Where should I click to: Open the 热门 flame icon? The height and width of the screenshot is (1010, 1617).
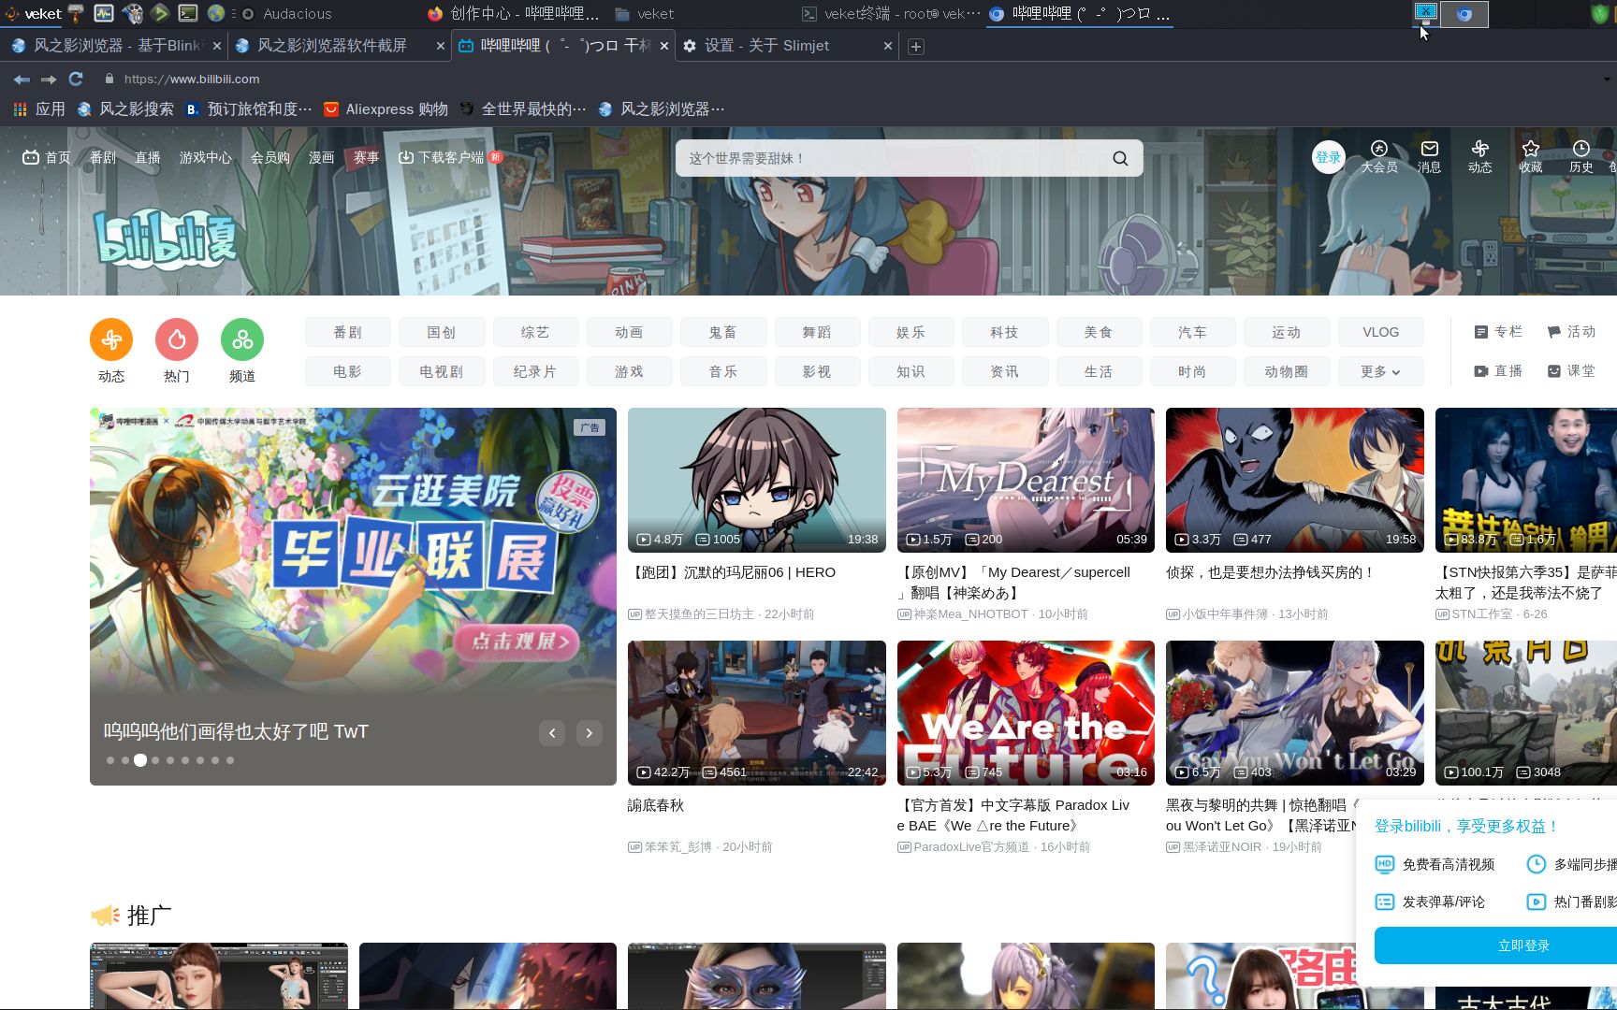177,339
